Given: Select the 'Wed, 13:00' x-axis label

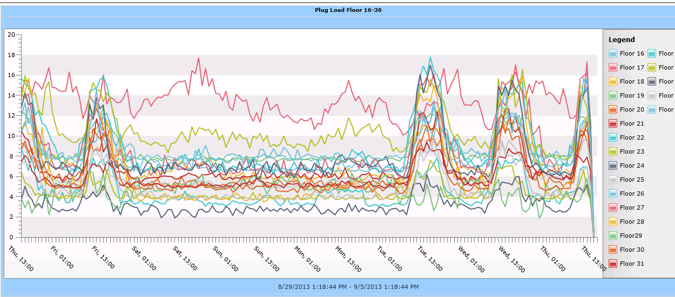Looking at the screenshot, I should coord(512,258).
